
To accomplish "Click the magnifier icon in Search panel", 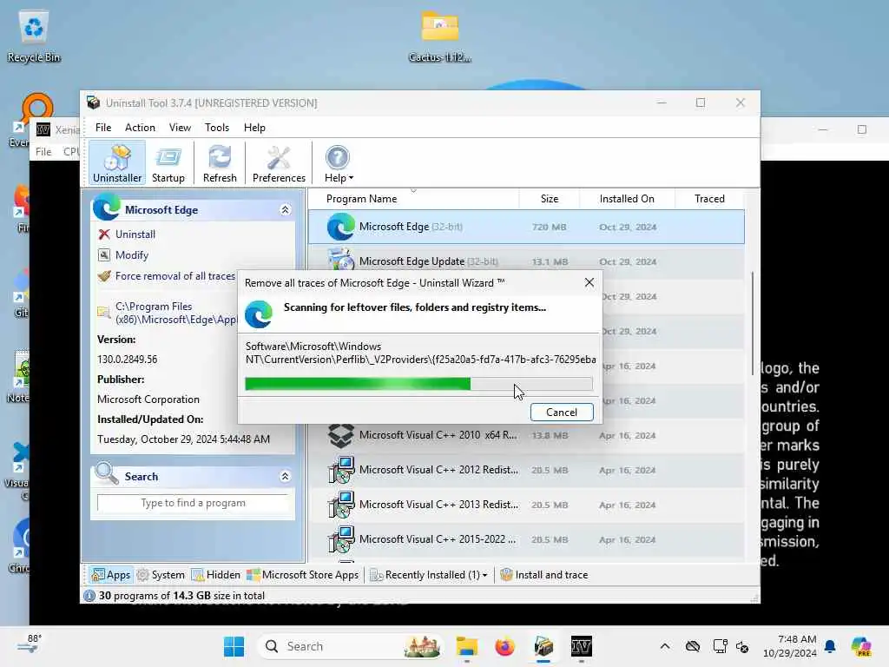I will [x=106, y=473].
